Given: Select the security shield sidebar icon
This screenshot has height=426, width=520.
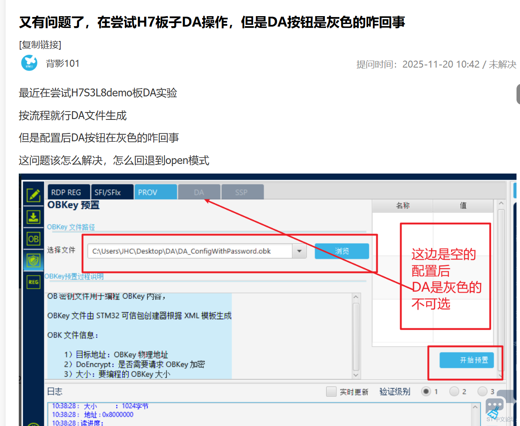Looking at the screenshot, I should [34, 261].
